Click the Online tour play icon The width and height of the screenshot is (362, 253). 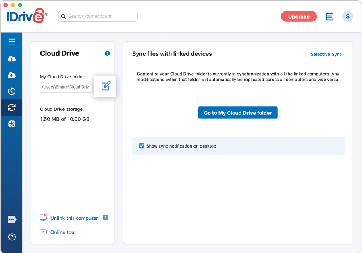click(43, 232)
